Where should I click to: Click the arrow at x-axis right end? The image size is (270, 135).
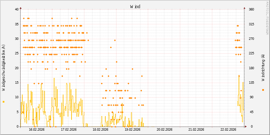click(x=246, y=127)
